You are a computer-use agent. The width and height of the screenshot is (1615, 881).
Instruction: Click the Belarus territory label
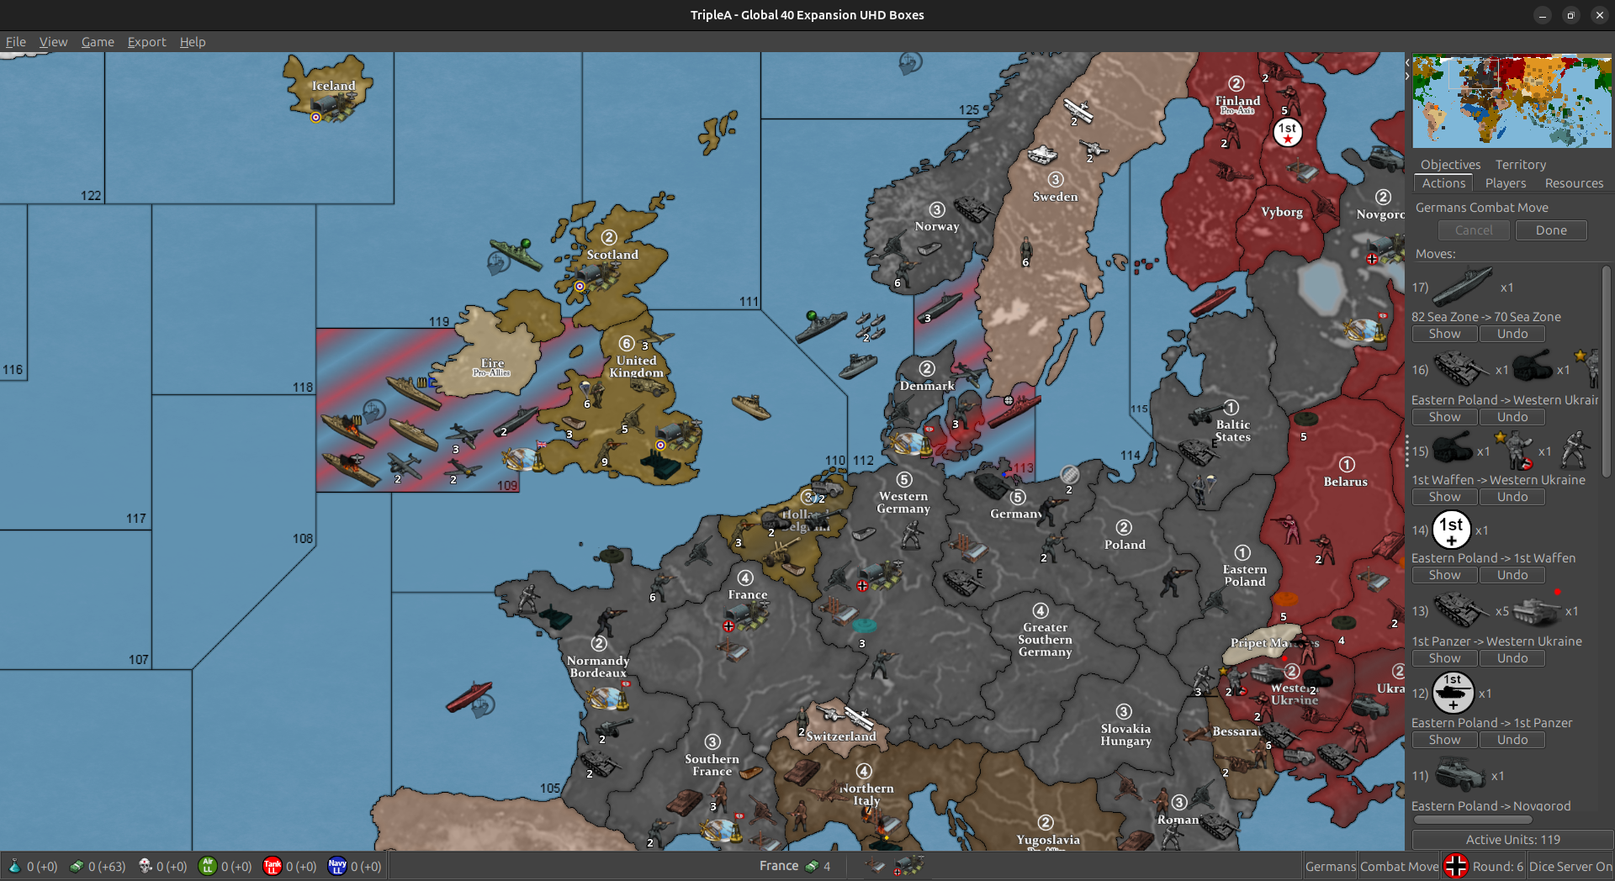coord(1346,482)
